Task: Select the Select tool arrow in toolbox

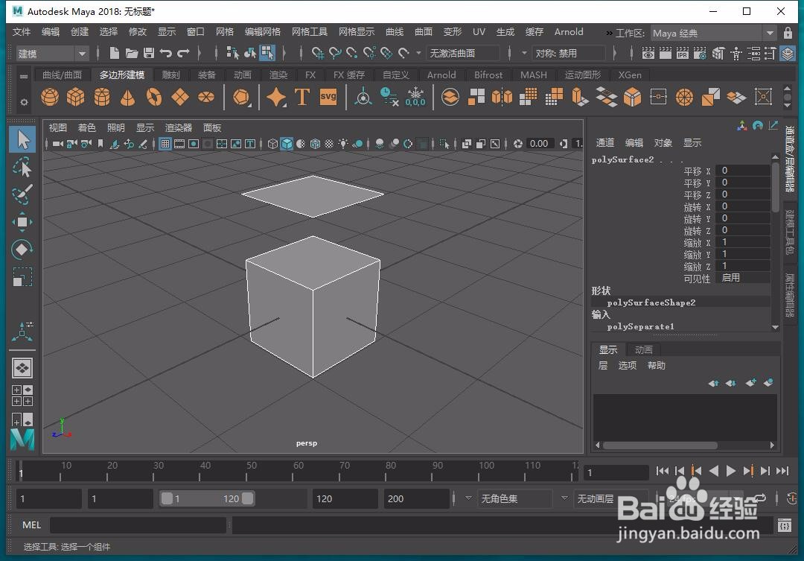Action: tap(22, 139)
